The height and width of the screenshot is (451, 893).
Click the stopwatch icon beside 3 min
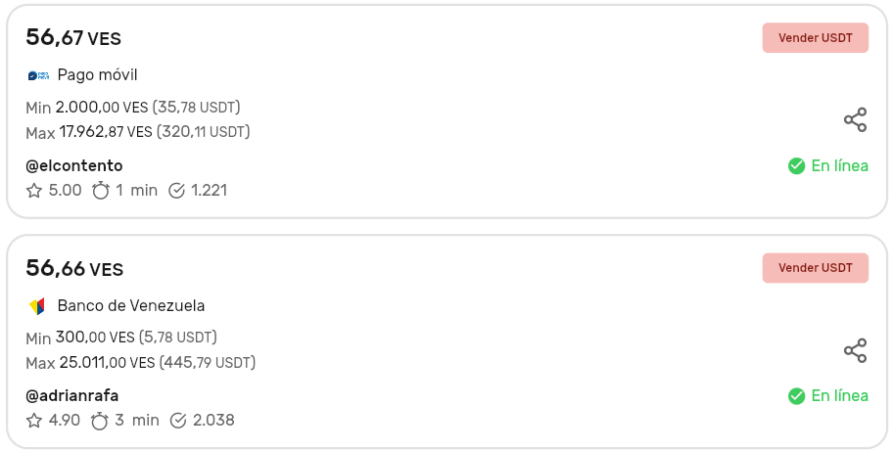100,421
